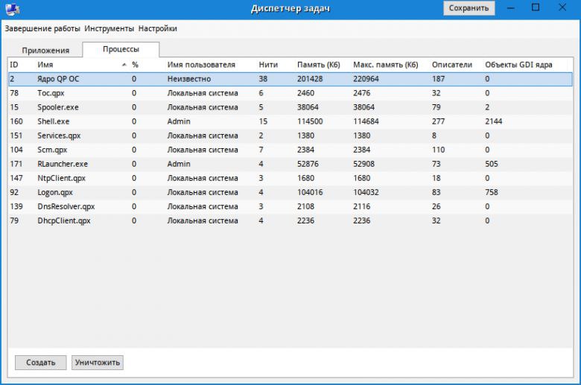
Task: Switch to the Приложения tab
Action: point(45,51)
